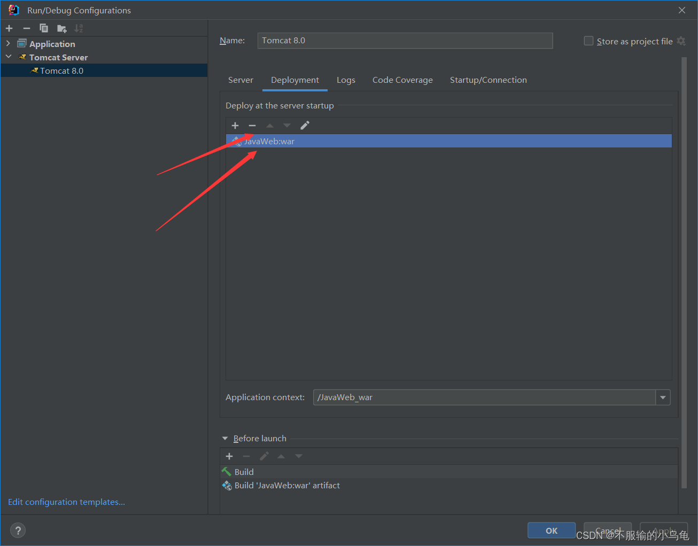Click the Copy Configuration icon
698x546 pixels.
44,28
